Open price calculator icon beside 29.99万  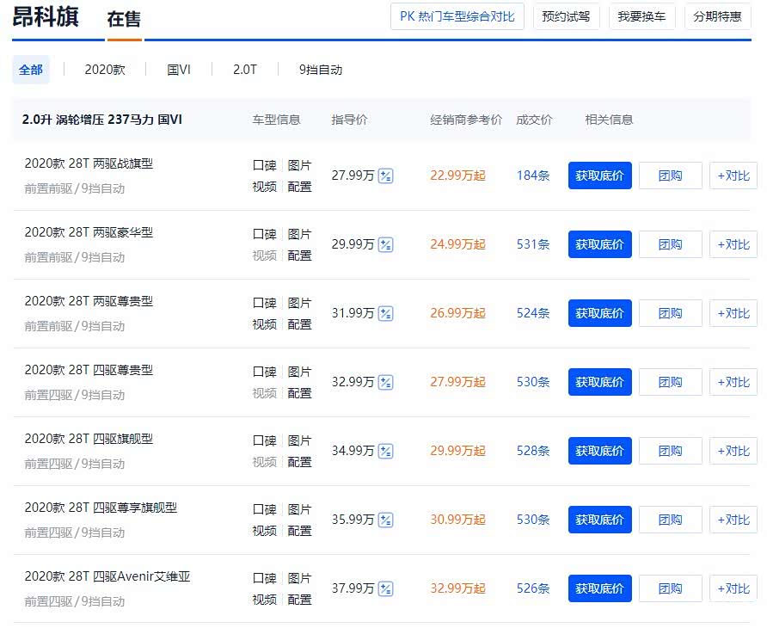pyautogui.click(x=385, y=244)
